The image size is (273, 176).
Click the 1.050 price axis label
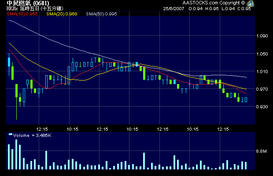pos(262,54)
